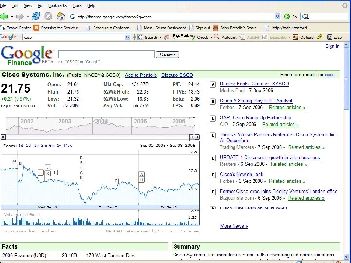The width and height of the screenshot is (351, 263).
Task: Open the File menu
Action: point(3,5)
